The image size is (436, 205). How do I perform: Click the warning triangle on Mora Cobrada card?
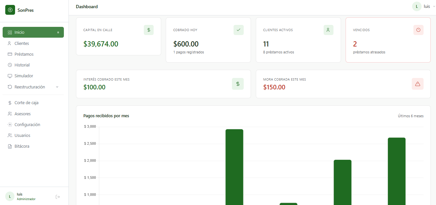coord(418,84)
